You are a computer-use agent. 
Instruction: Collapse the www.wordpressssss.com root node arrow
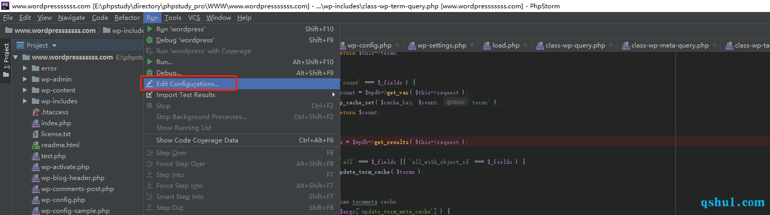click(16, 57)
